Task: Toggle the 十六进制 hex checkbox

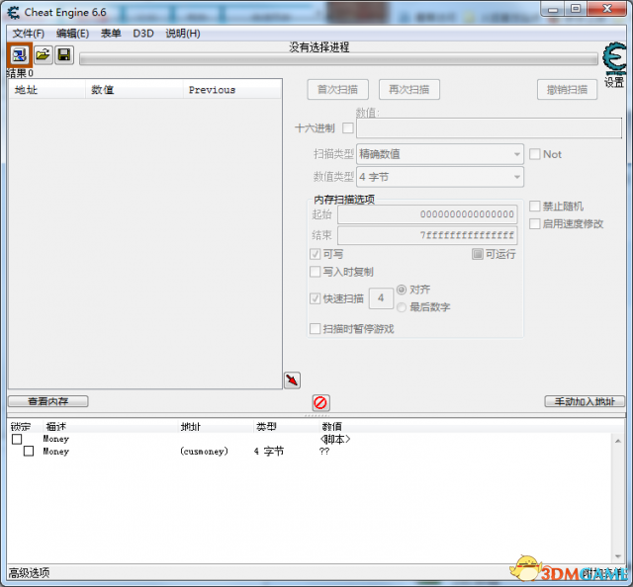Action: (347, 128)
